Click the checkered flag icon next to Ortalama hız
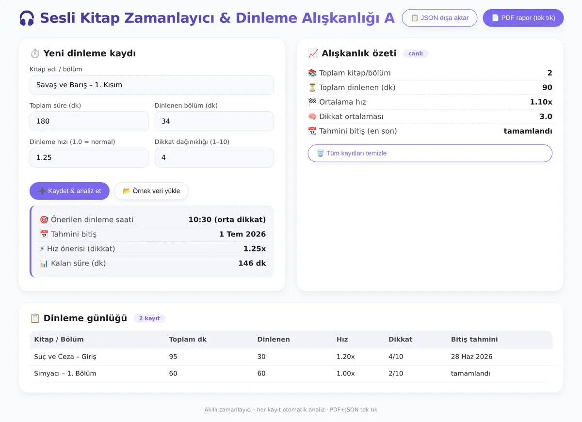The width and height of the screenshot is (582, 422). click(x=312, y=102)
